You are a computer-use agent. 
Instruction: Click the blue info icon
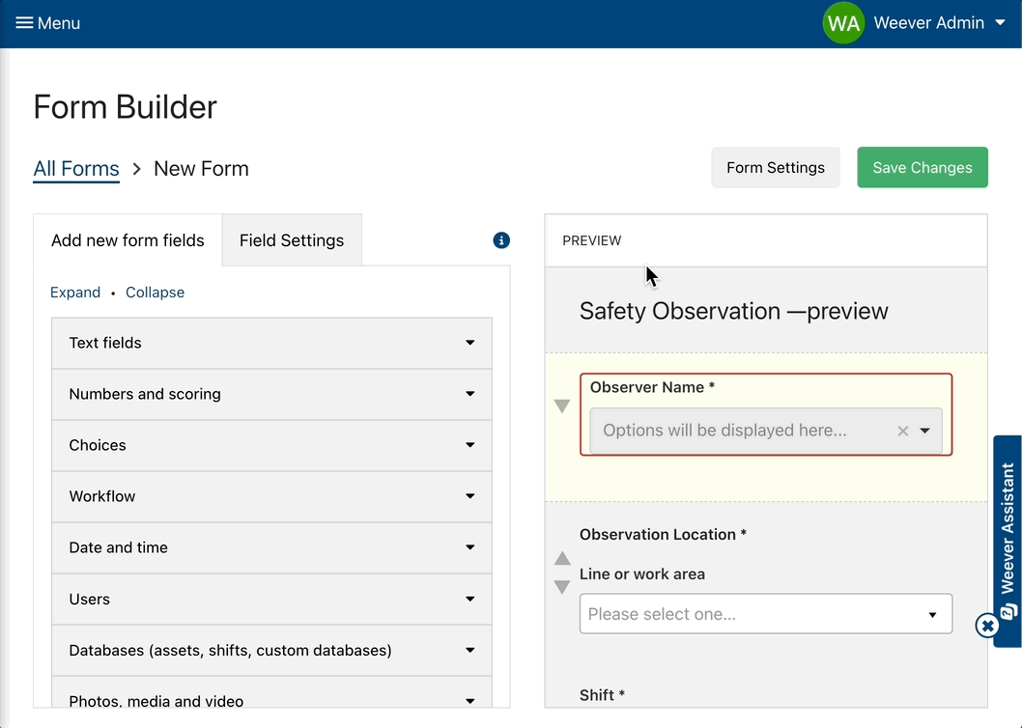tap(501, 240)
